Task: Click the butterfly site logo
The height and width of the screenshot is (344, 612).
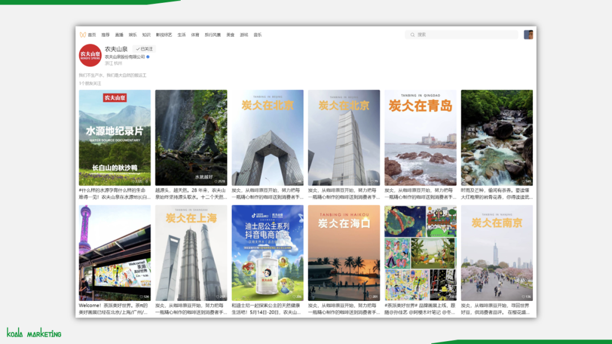Action: pyautogui.click(x=83, y=35)
